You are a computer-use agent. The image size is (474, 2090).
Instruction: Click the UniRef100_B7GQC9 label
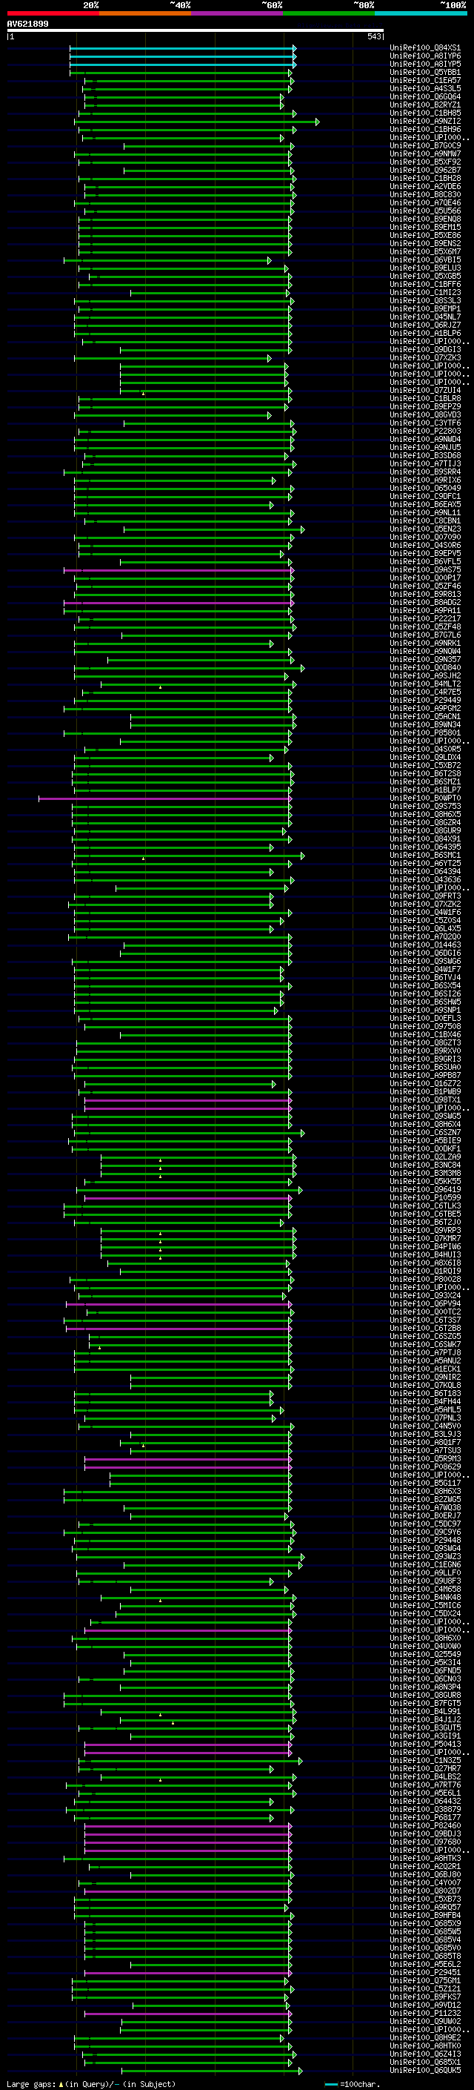coord(425,145)
